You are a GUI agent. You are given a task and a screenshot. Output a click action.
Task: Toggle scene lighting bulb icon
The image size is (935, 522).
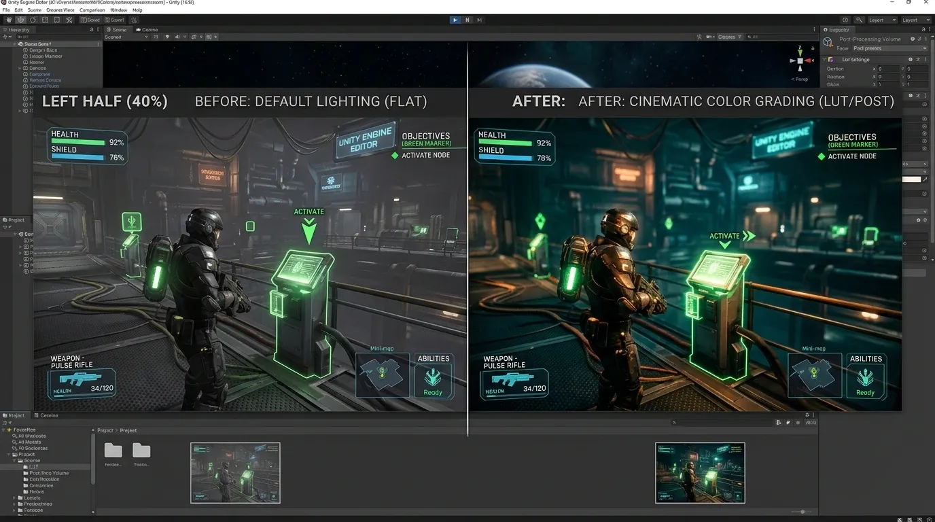click(x=167, y=37)
